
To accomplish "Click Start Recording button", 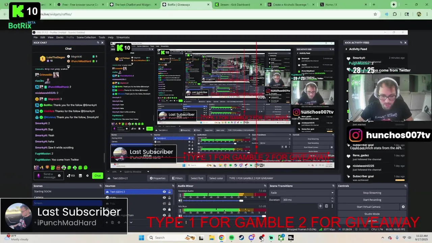I will [372, 200].
